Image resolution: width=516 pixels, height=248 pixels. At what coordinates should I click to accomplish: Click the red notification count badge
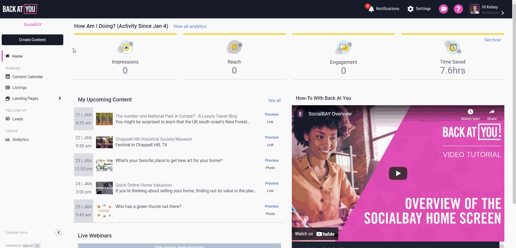tap(368, 6)
